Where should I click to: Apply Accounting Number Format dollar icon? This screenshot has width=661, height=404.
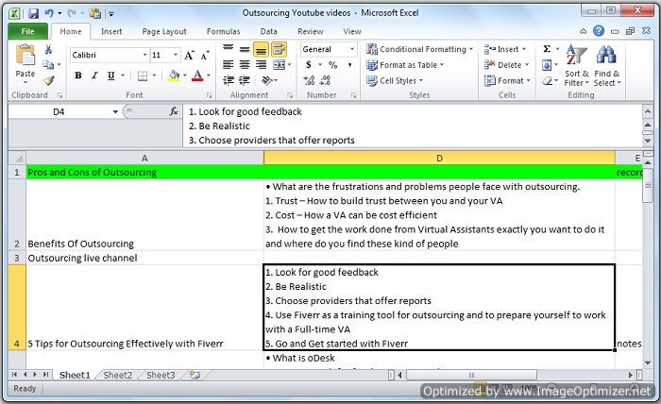[309, 65]
